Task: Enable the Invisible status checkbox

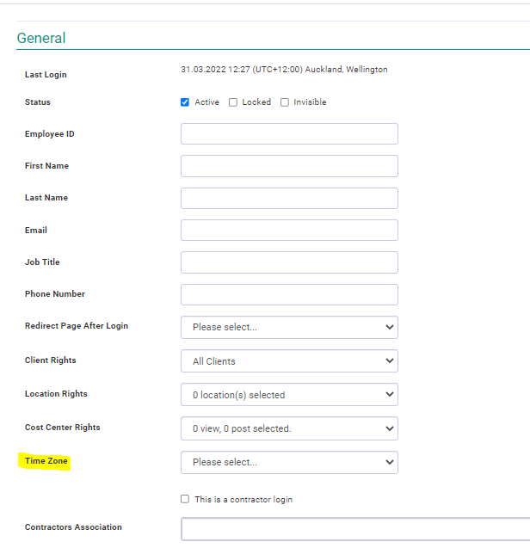Action: click(x=285, y=102)
